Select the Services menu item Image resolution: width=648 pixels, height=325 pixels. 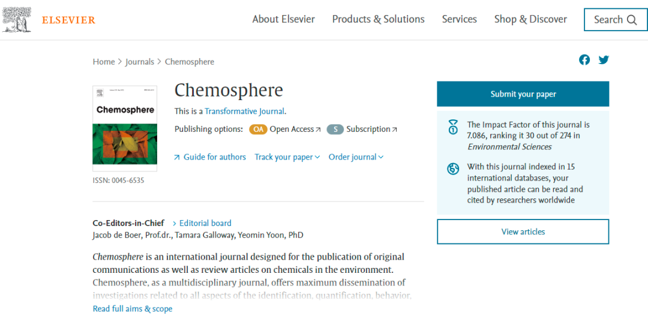(x=459, y=19)
